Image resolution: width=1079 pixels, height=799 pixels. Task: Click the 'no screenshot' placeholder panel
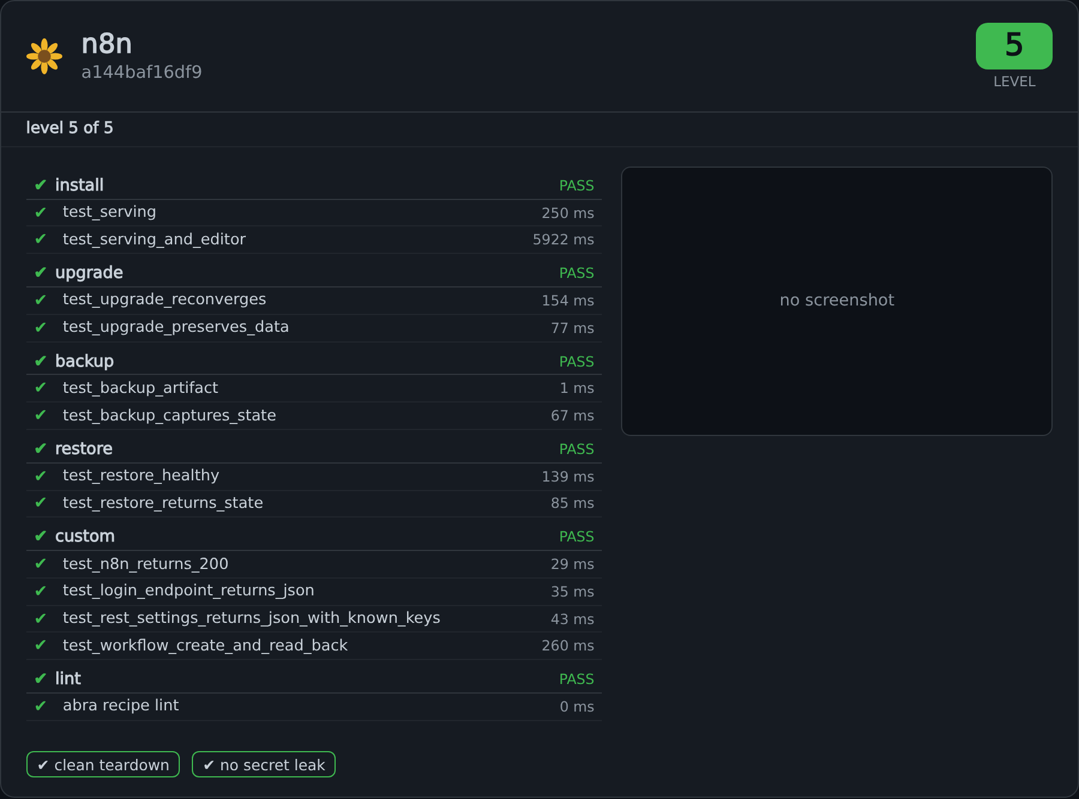coord(837,301)
